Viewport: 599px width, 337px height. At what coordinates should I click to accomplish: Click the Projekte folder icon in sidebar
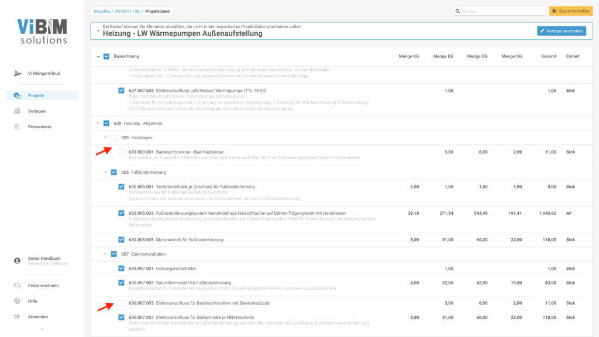(x=17, y=95)
